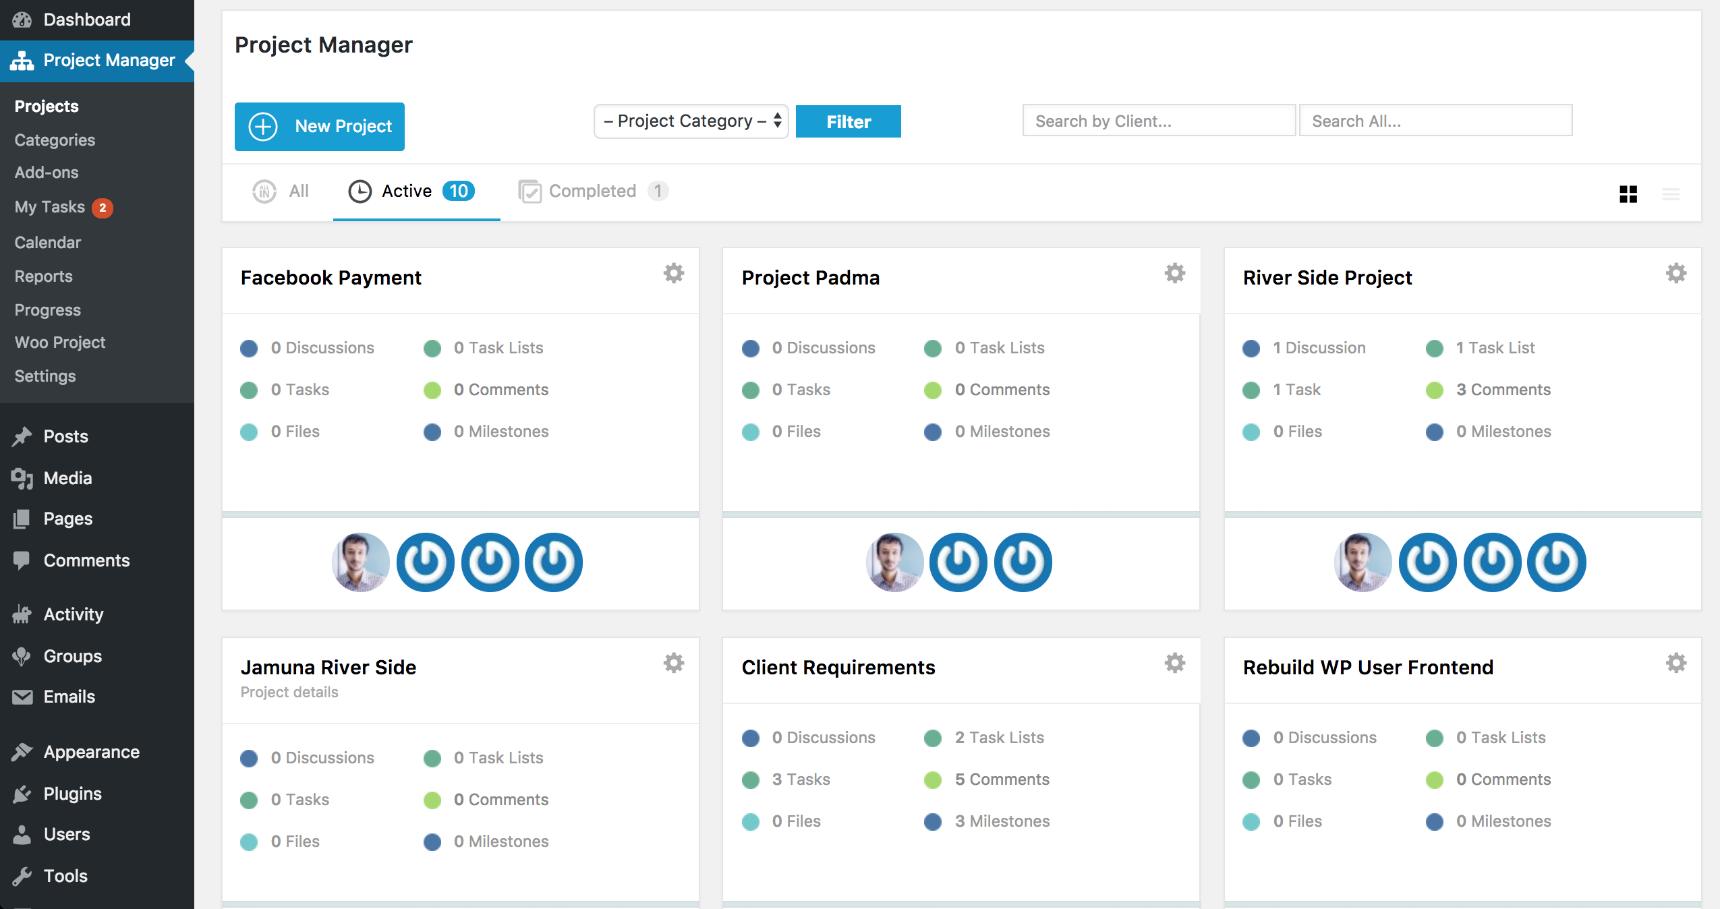Click the Filter button
This screenshot has height=909, width=1720.
[x=847, y=121]
